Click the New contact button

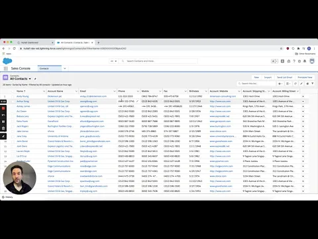[256, 78]
